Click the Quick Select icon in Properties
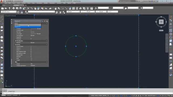This screenshot has width=173, height=97. pyautogui.click(x=47, y=21)
